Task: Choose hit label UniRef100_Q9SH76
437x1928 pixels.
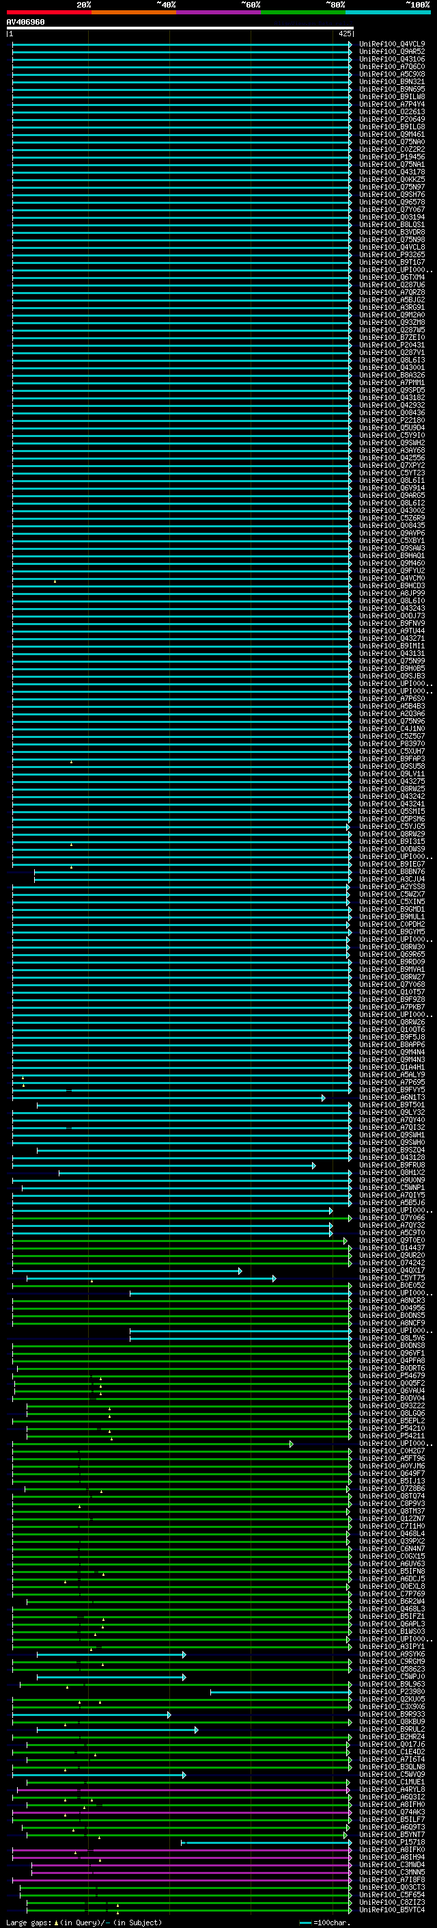Action: (x=391, y=195)
